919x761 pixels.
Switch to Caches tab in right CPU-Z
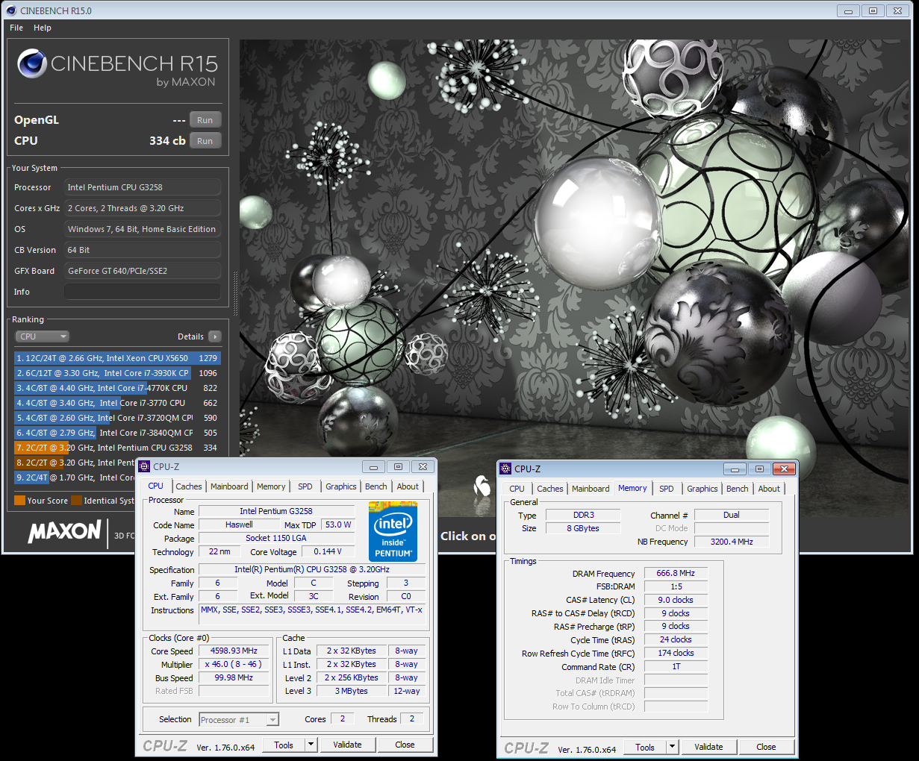[x=550, y=489]
